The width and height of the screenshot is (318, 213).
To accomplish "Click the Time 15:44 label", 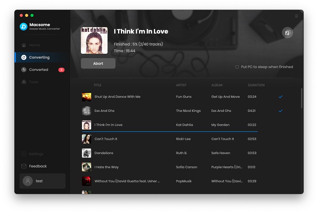I will (x=124, y=51).
